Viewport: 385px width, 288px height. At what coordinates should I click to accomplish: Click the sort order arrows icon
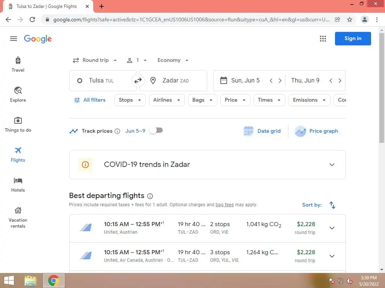click(x=332, y=205)
